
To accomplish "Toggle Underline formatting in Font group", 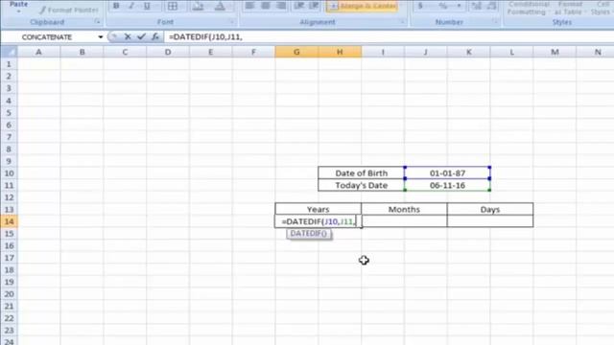I will point(147,6).
